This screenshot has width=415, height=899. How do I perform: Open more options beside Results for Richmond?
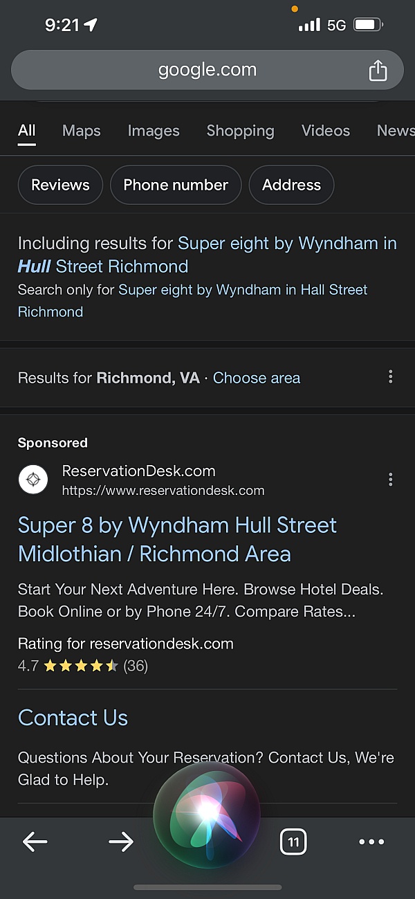391,377
